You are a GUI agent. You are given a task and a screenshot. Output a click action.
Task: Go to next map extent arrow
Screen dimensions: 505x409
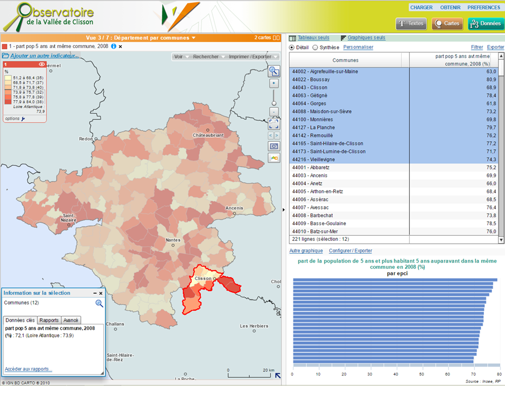[x=277, y=135]
